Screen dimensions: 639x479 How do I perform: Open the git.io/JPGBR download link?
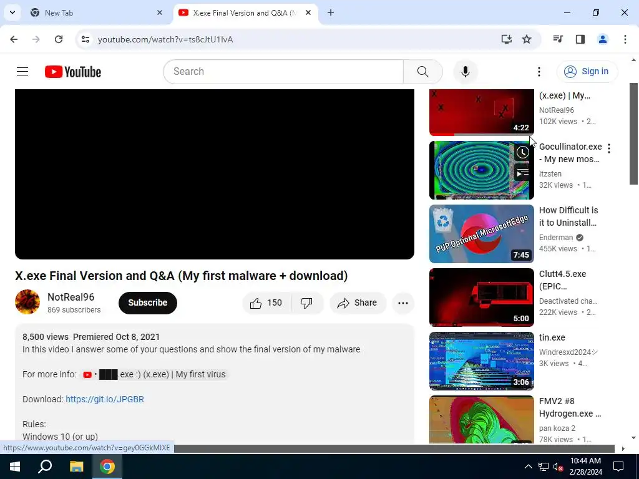(x=105, y=399)
